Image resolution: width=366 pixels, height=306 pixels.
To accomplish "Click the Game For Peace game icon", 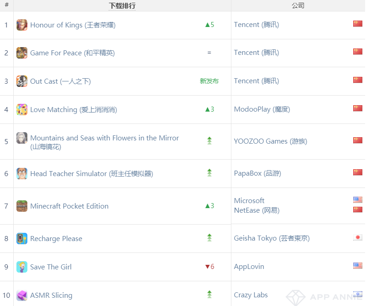I will tap(22, 53).
